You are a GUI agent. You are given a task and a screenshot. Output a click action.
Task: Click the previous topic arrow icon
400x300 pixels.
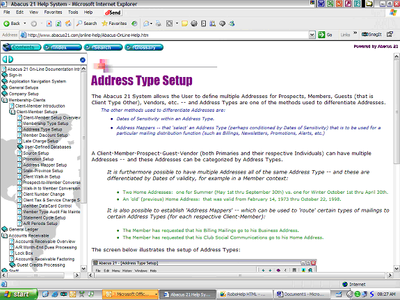click(x=5, y=59)
